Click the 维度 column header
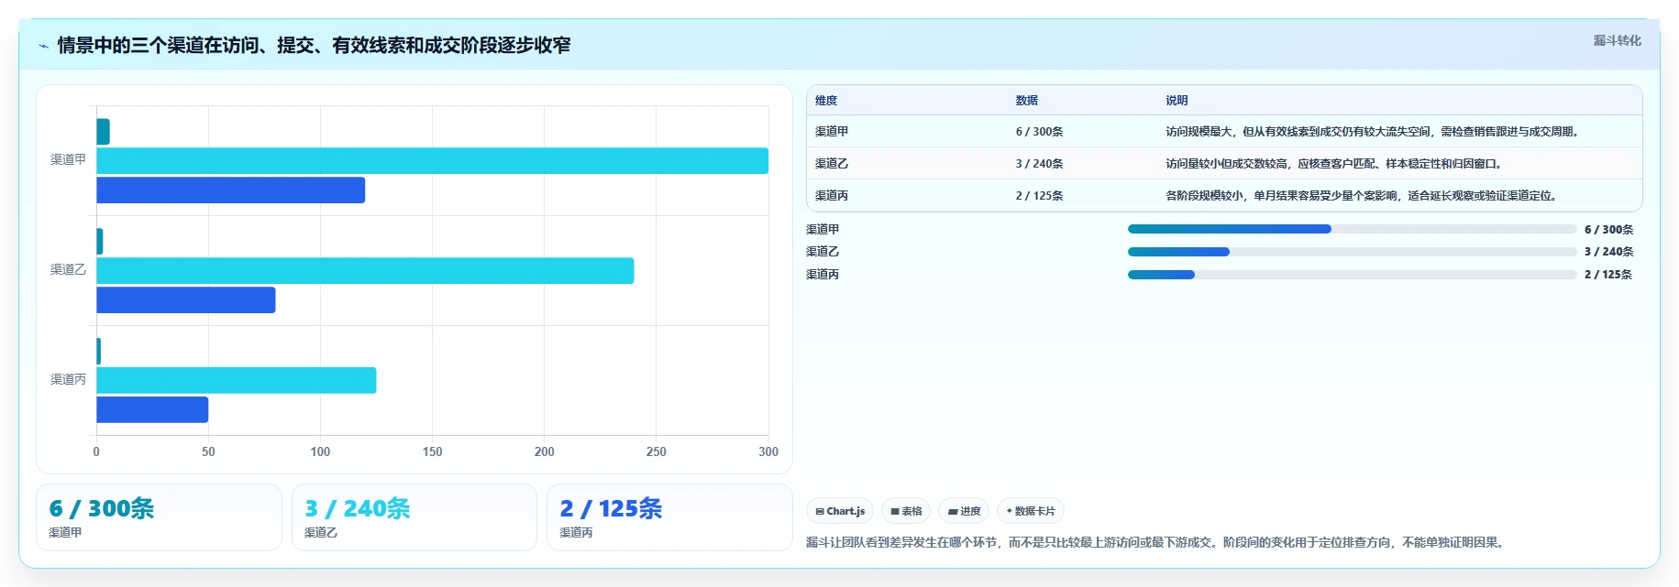 (826, 101)
